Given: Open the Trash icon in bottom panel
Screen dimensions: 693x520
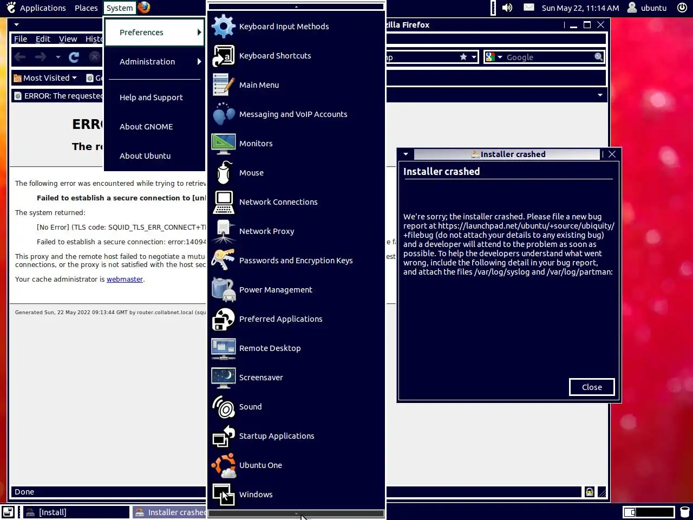Looking at the screenshot, I should click(685, 512).
